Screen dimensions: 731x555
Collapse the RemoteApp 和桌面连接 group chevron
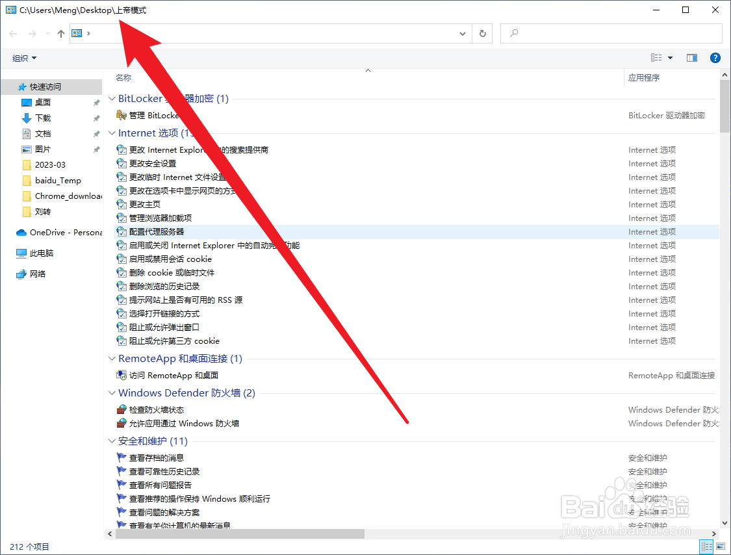tap(112, 358)
